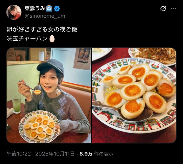The height and width of the screenshot is (164, 183).
Task: Open the Grok explain-post icon
Action: click(163, 9)
